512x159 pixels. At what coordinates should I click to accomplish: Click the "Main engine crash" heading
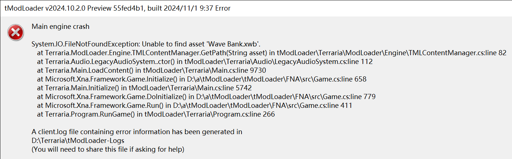click(x=60, y=26)
